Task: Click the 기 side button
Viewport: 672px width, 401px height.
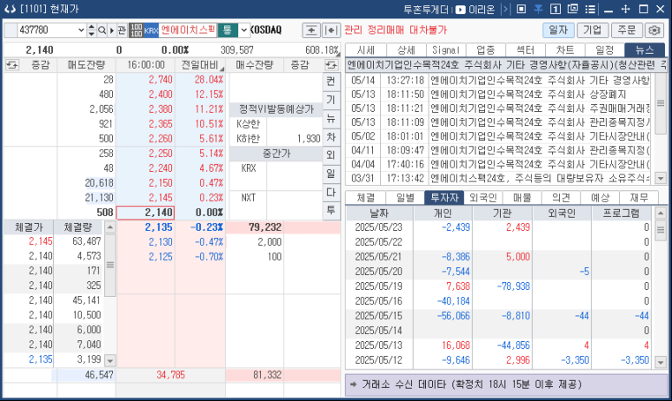Action: pos(331,100)
